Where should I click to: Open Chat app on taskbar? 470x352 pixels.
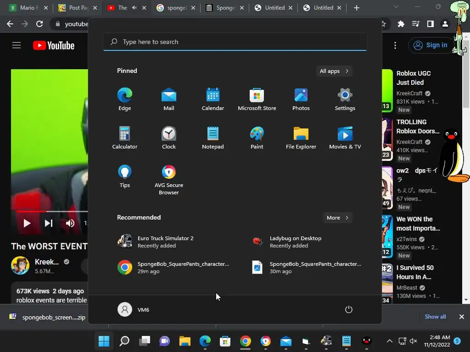(165, 341)
